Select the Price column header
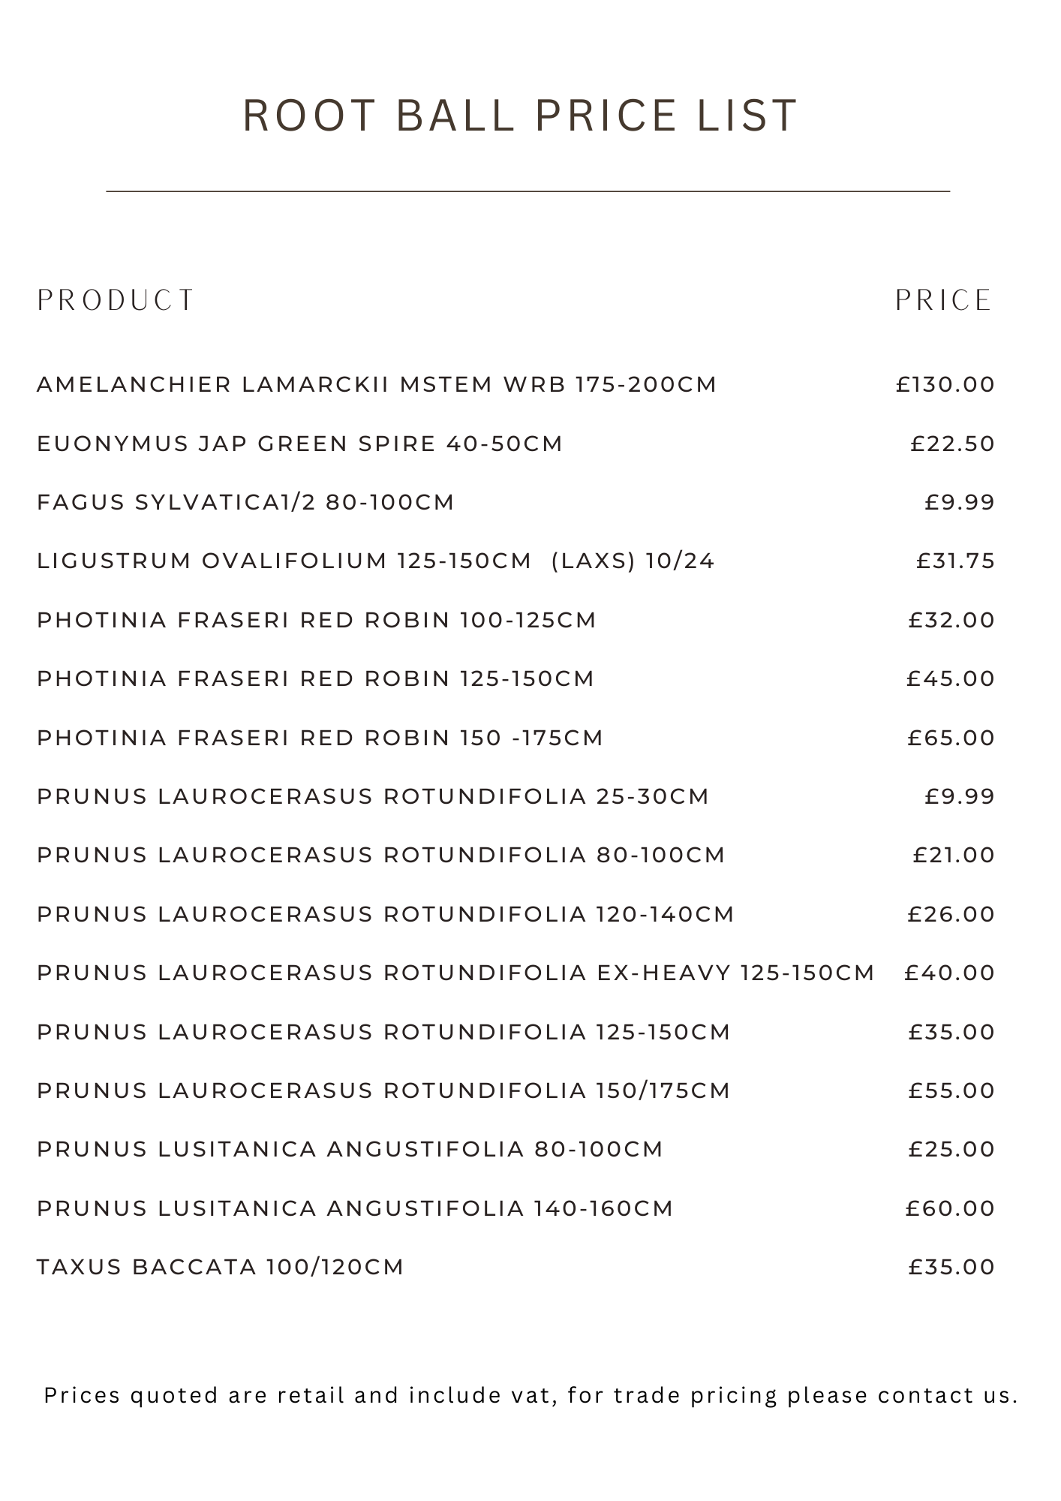1061x1501 pixels. point(944,300)
